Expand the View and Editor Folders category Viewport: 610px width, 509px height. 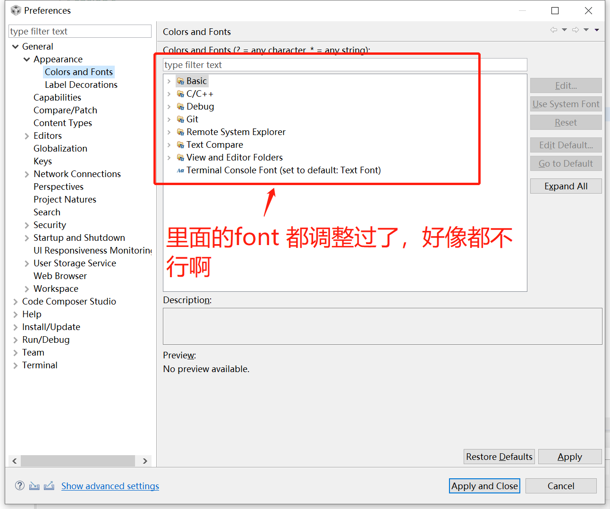[x=169, y=158]
